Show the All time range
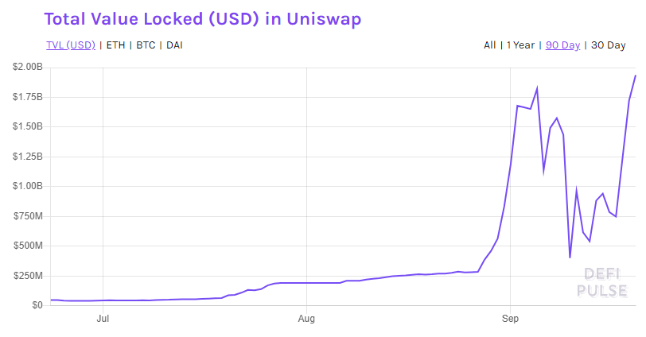This screenshot has width=646, height=337. point(489,45)
